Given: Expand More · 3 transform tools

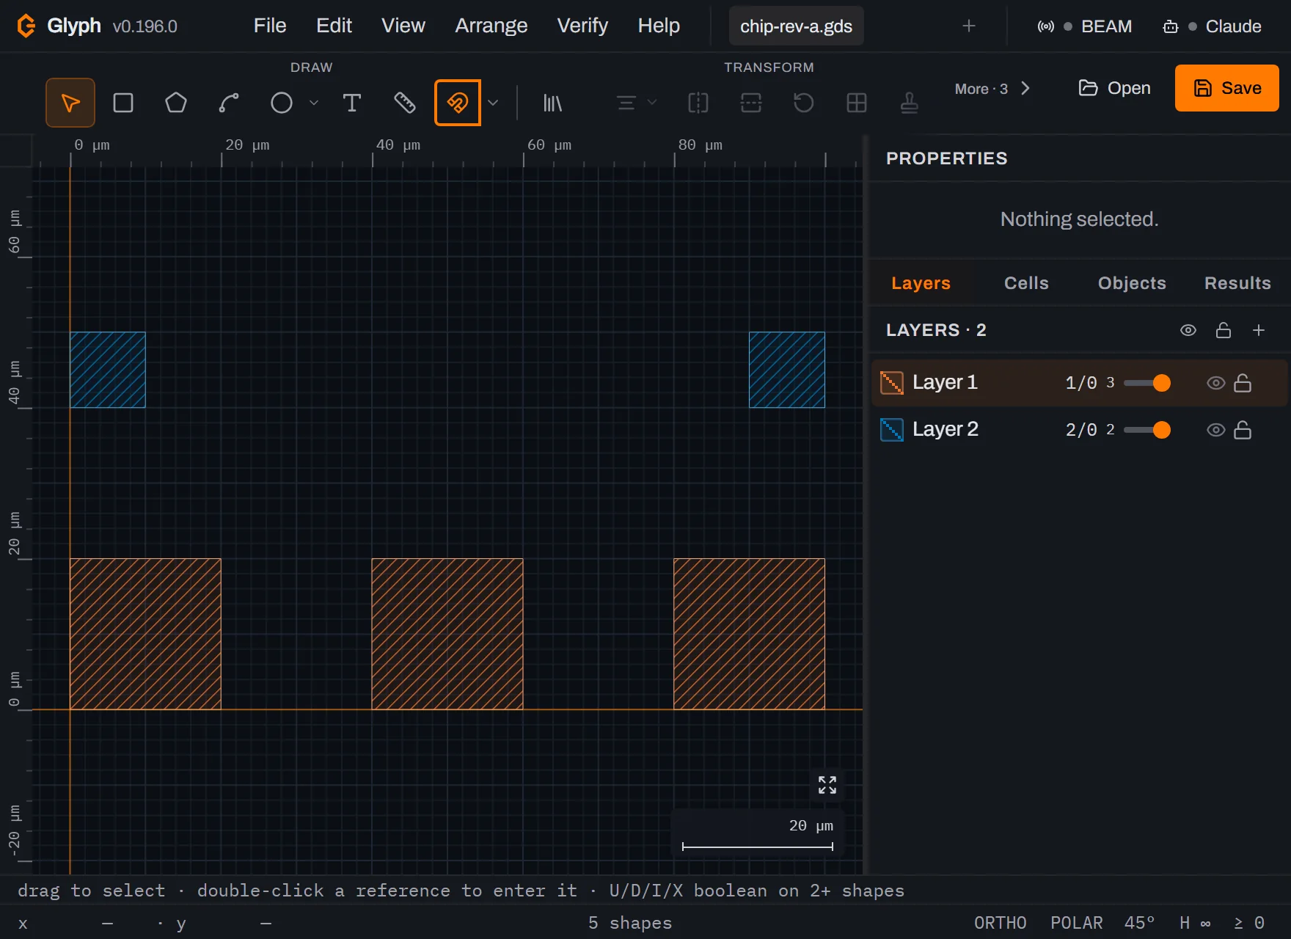Looking at the screenshot, I should coord(992,89).
